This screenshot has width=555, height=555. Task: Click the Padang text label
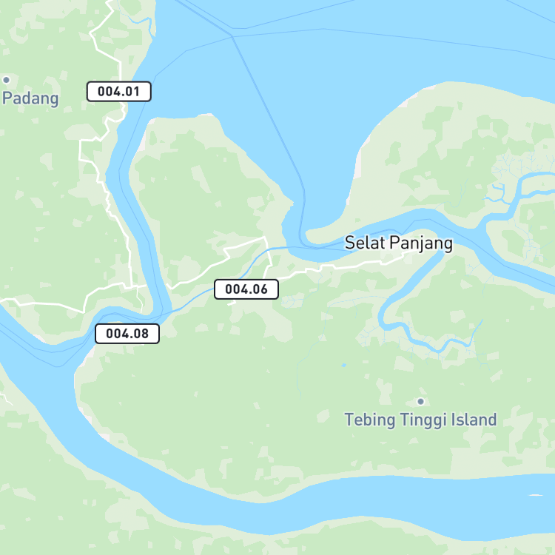[x=30, y=98]
